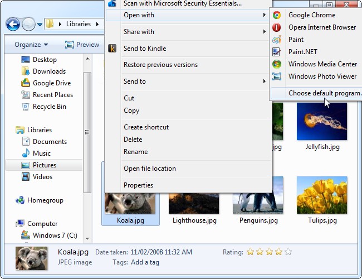Select Pictures label in navigation pane

pos(45,165)
